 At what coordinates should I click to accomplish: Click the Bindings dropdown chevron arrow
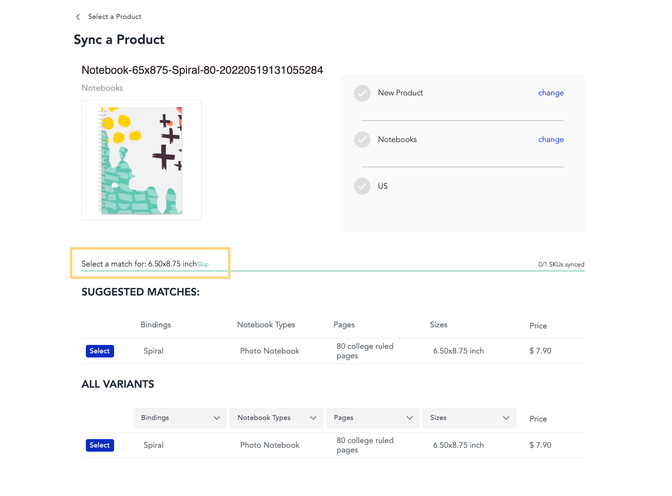point(217,418)
